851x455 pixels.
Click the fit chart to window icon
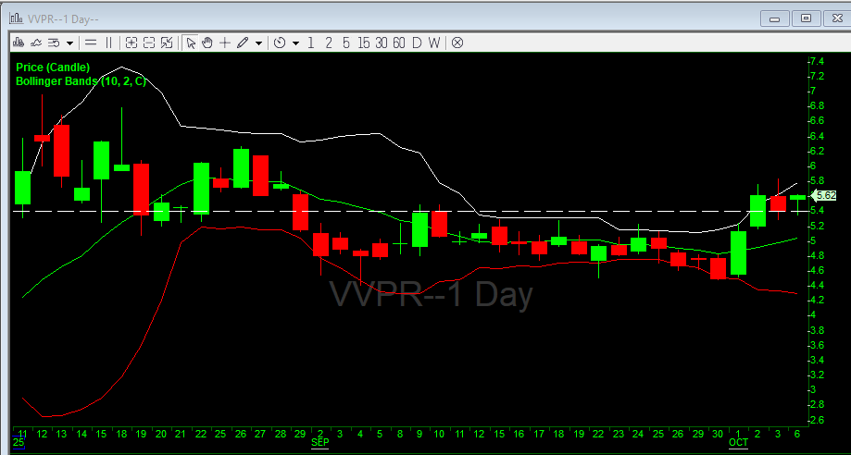pyautogui.click(x=167, y=43)
